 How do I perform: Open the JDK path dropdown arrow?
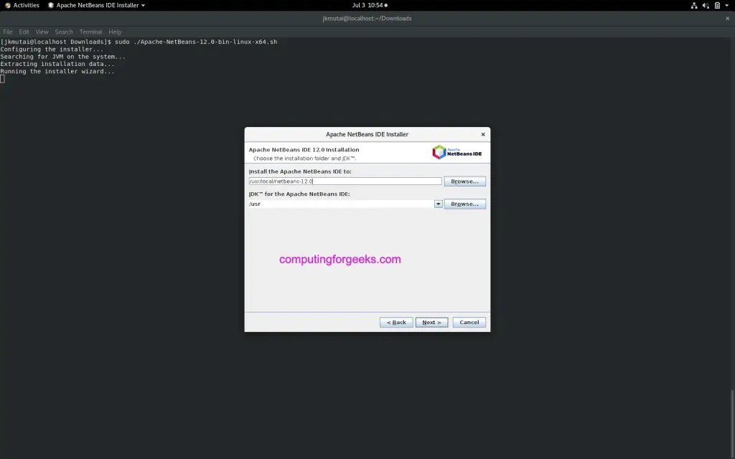438,204
